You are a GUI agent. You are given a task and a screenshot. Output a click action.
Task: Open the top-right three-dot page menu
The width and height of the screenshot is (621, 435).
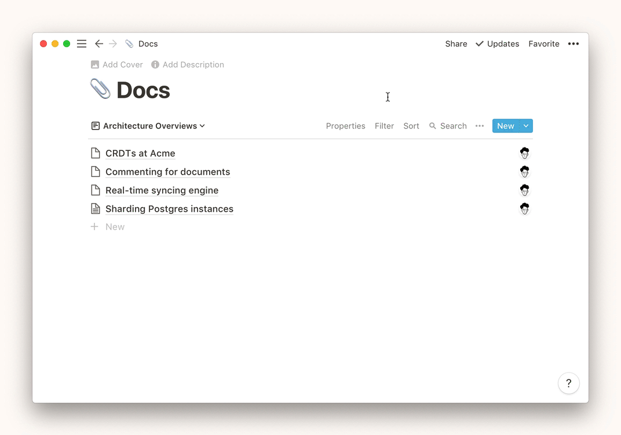tap(573, 44)
